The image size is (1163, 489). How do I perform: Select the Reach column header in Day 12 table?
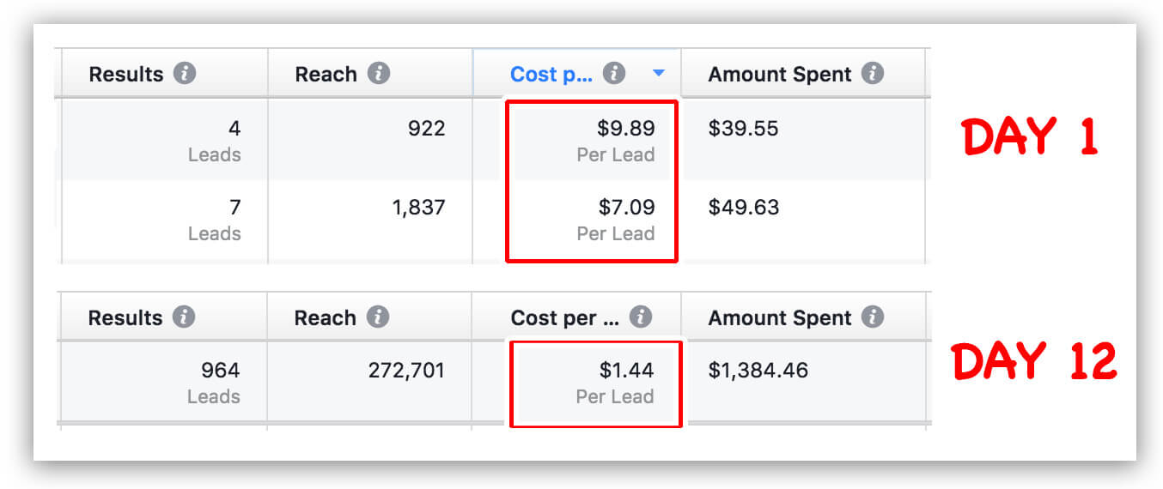[325, 318]
